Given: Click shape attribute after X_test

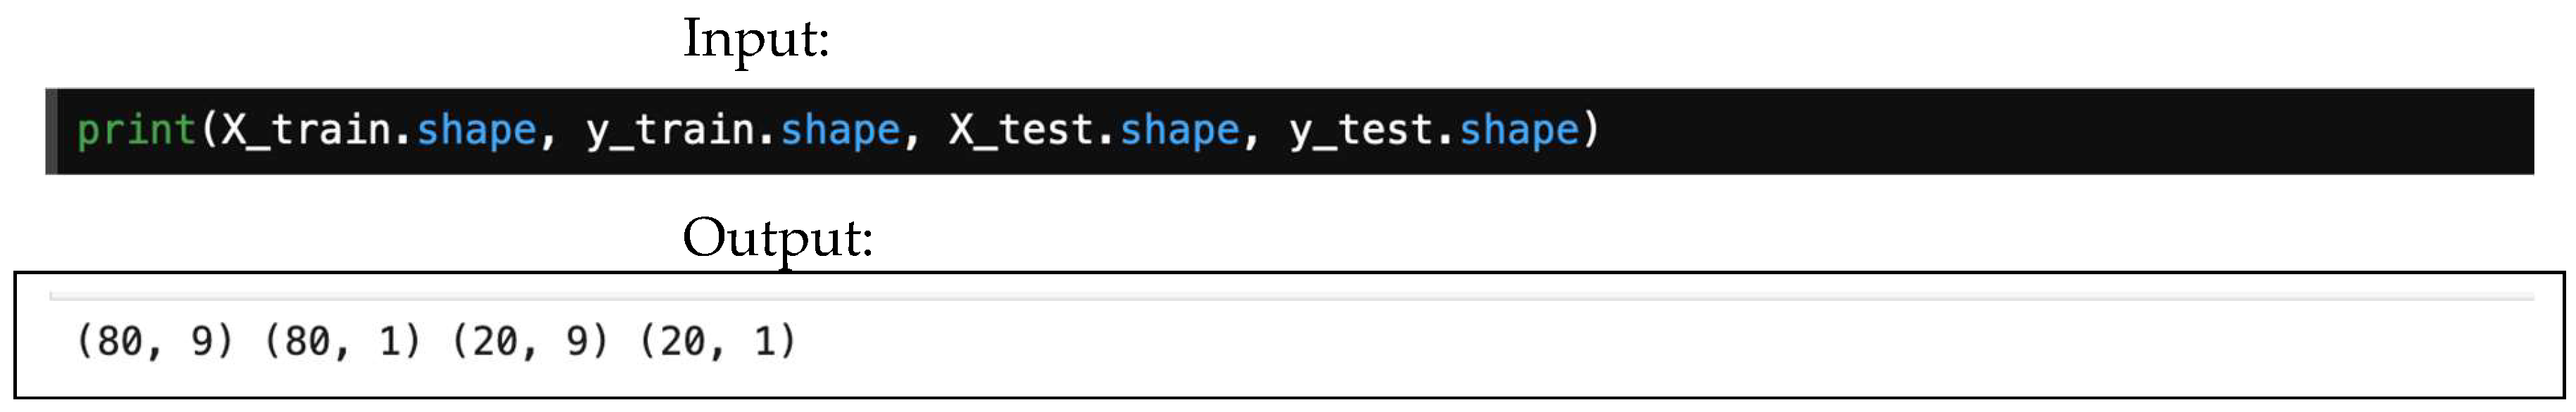Looking at the screenshot, I should coord(1179,131).
